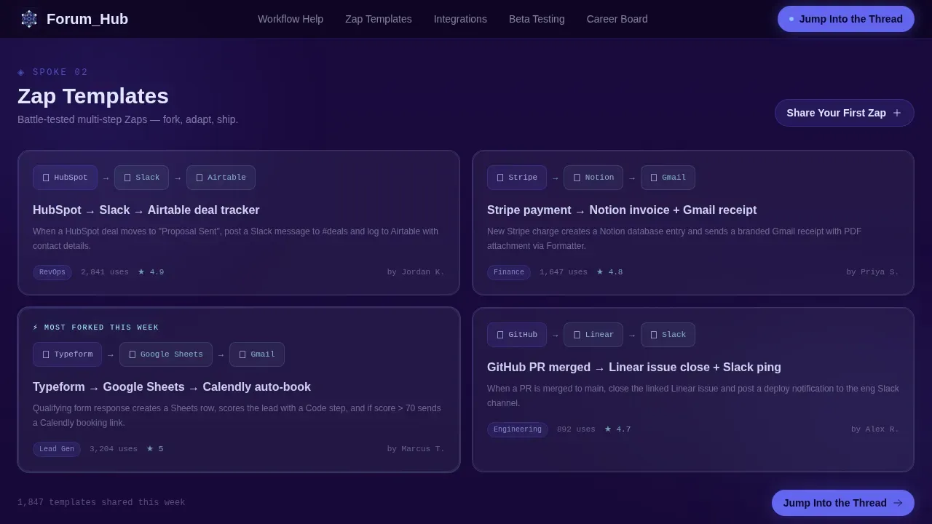Select the HubSpot app chip
Screen dimensions: 932x524
coord(65,178)
